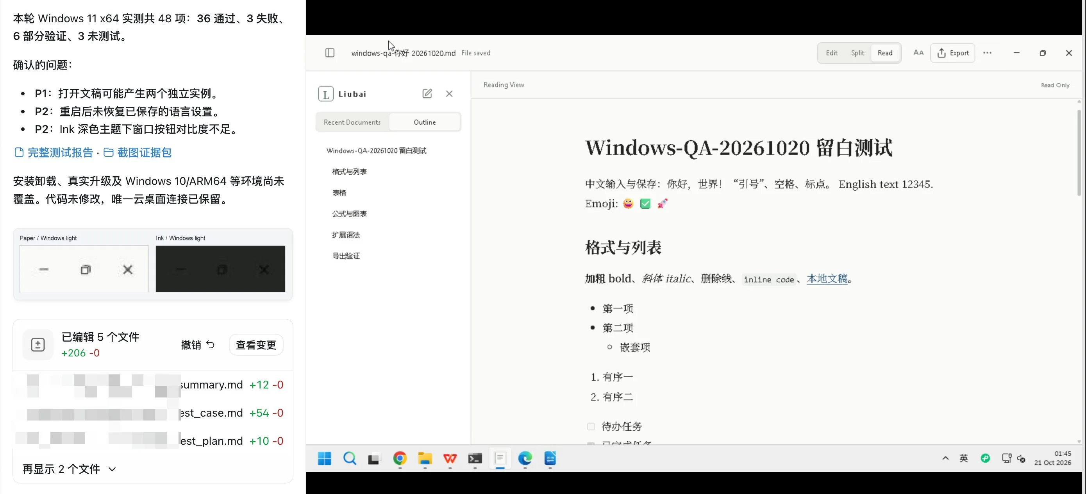Switch the 英 input method indicator

coord(964,458)
